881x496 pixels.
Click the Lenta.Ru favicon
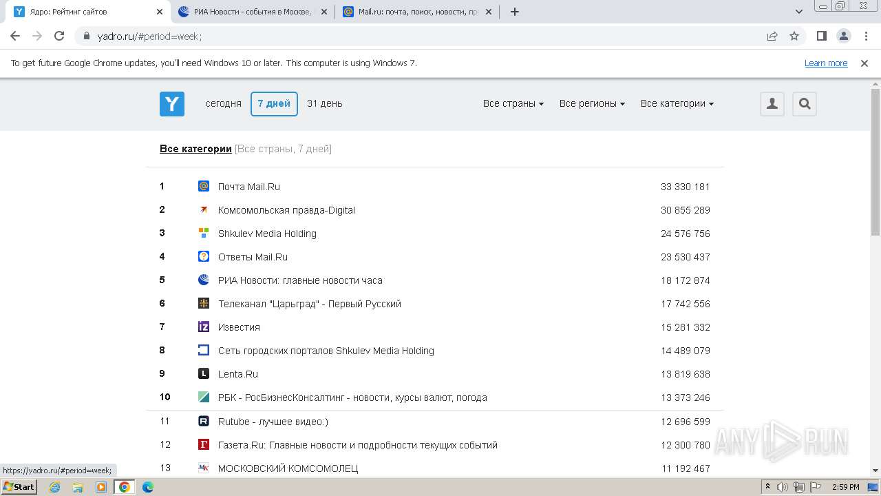[x=204, y=373]
